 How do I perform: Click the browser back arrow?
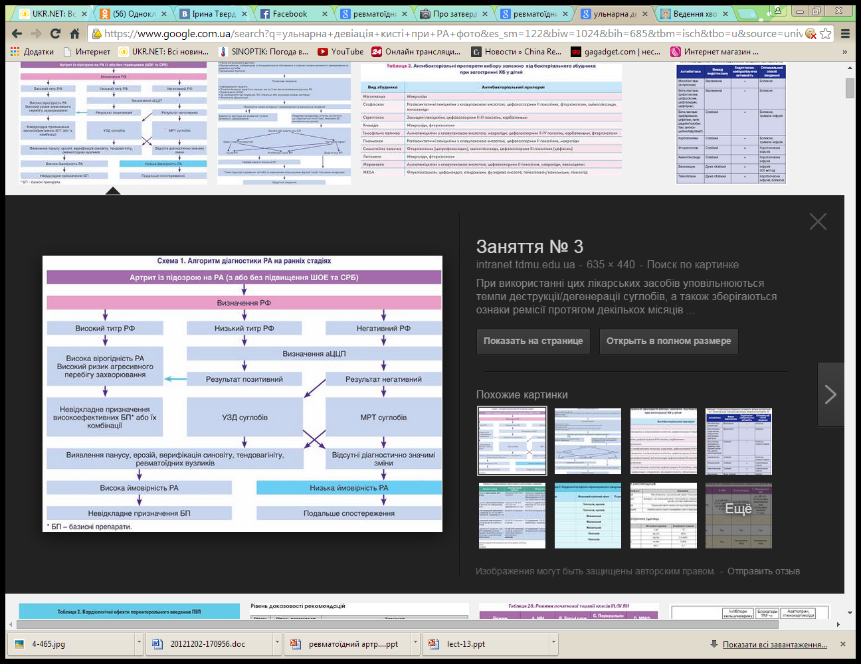[x=17, y=33]
